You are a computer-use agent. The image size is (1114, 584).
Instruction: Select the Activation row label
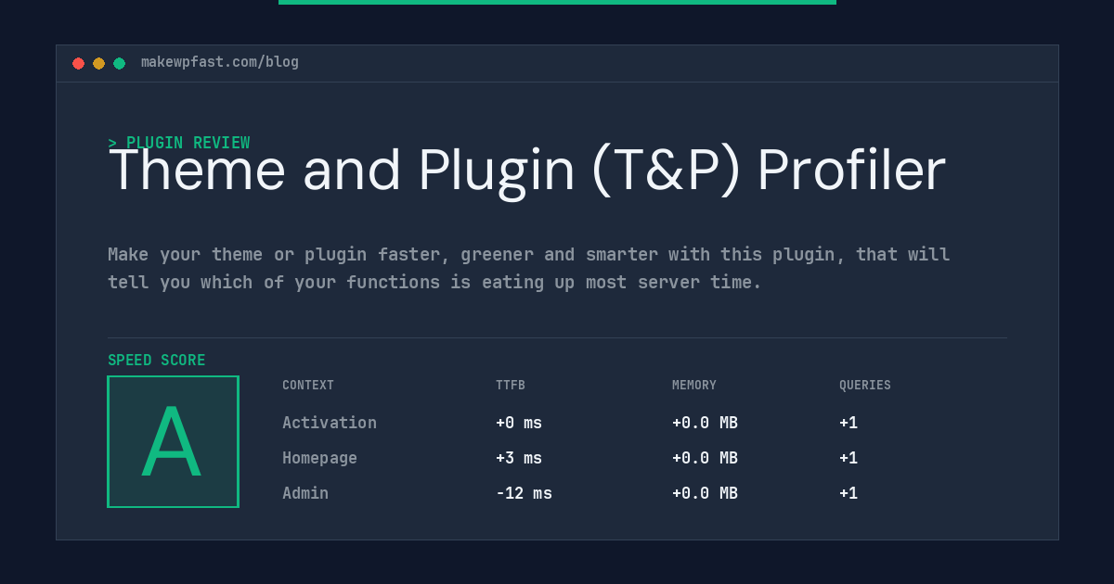(x=330, y=423)
